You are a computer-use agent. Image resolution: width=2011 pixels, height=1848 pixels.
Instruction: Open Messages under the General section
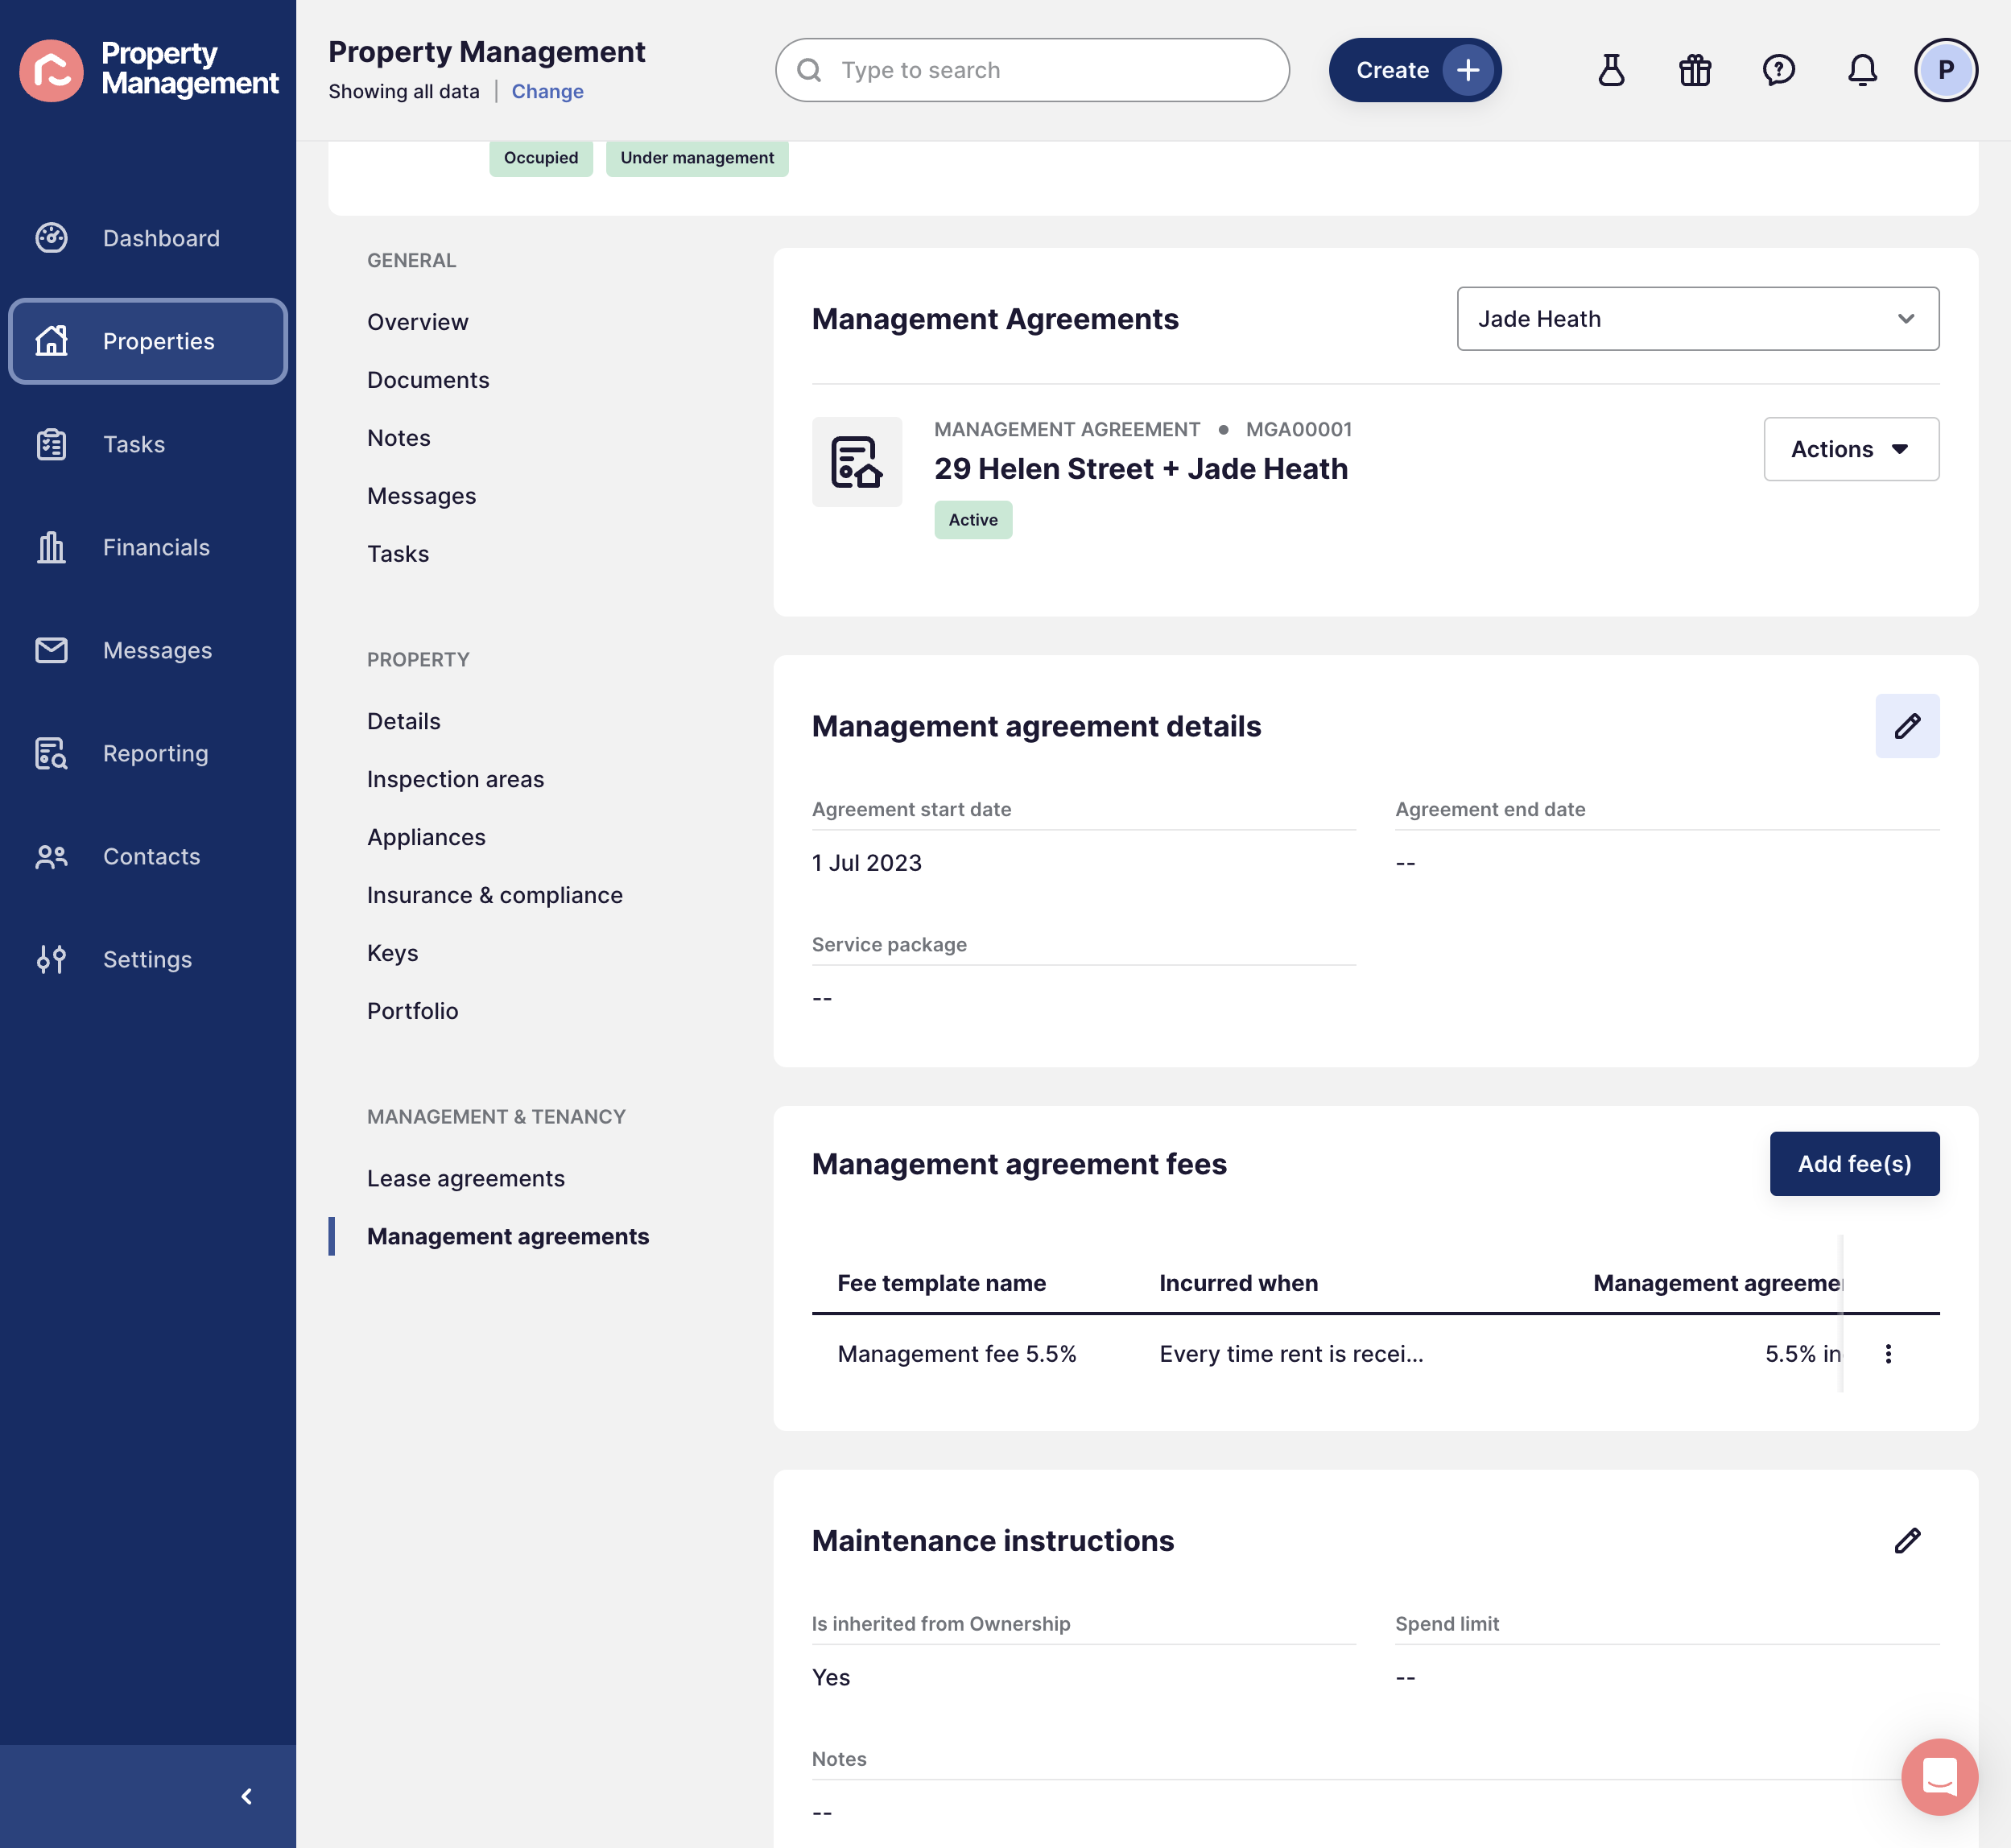tap(421, 496)
